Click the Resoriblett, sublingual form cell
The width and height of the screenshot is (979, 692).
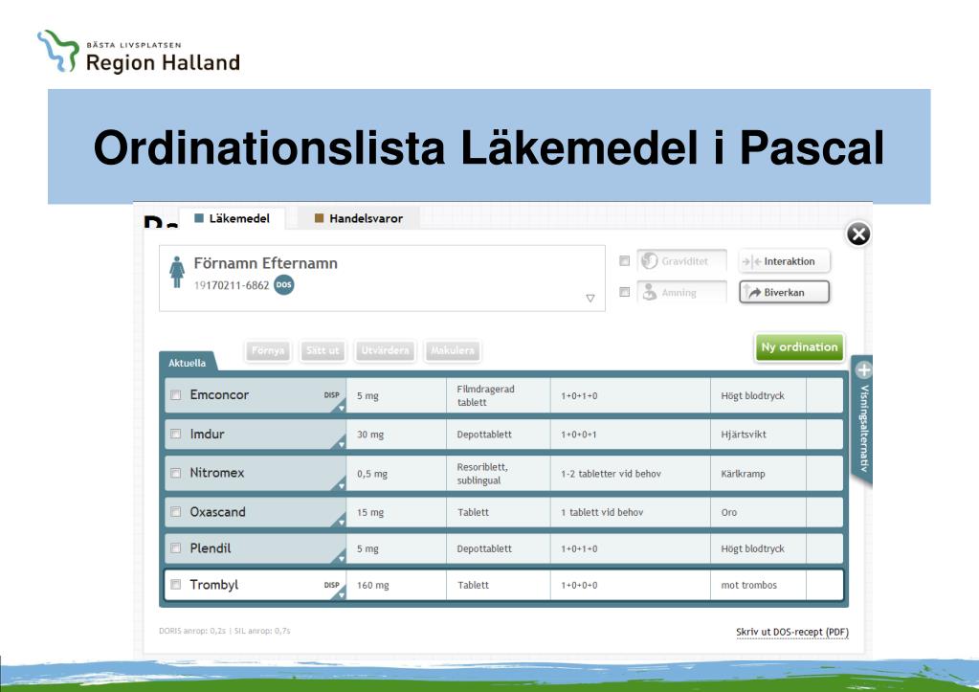tap(499, 474)
